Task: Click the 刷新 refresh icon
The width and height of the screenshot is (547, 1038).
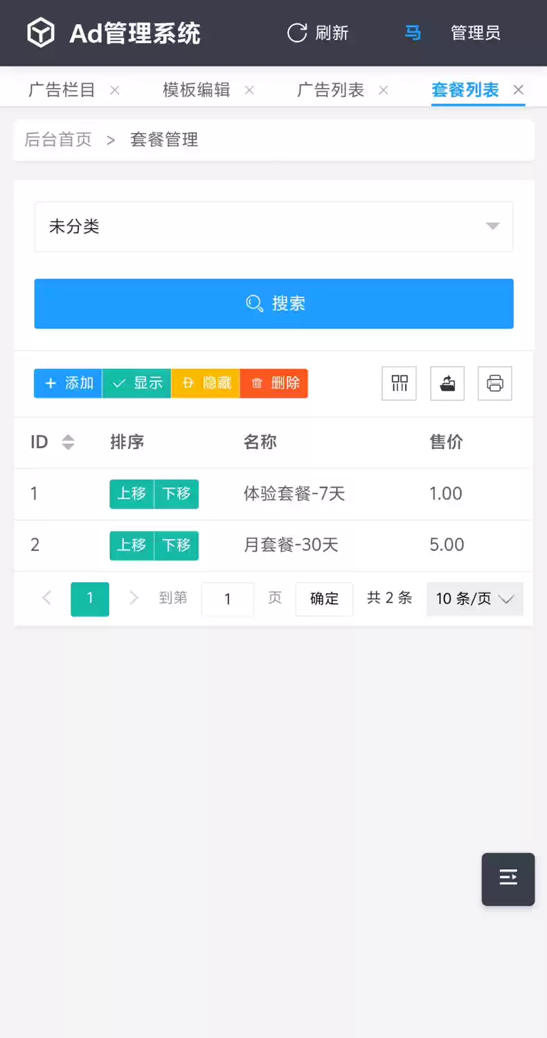Action: [297, 33]
